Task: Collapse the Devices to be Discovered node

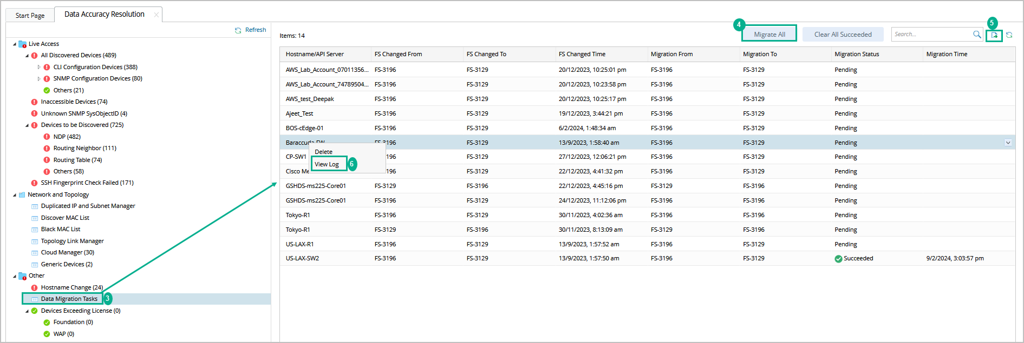Action: coord(27,125)
